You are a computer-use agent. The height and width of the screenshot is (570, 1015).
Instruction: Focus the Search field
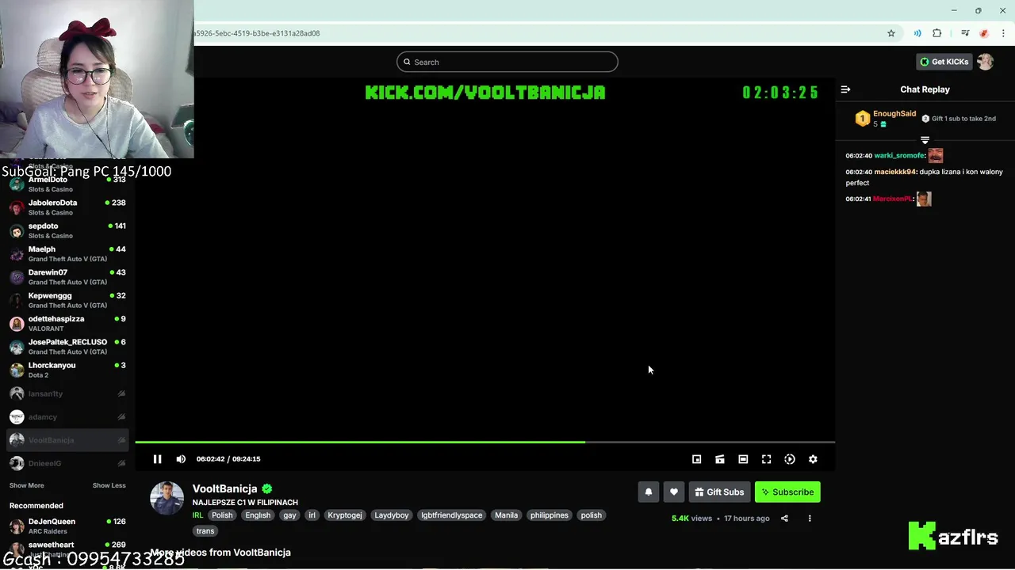pyautogui.click(x=507, y=62)
